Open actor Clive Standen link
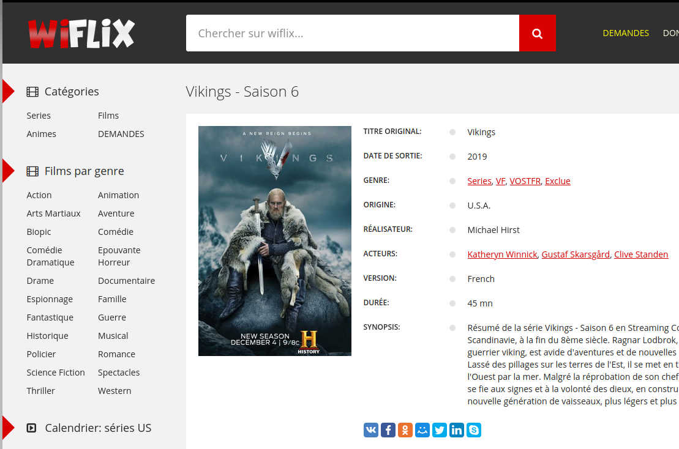Screen dimensions: 679x449 tap(641, 254)
